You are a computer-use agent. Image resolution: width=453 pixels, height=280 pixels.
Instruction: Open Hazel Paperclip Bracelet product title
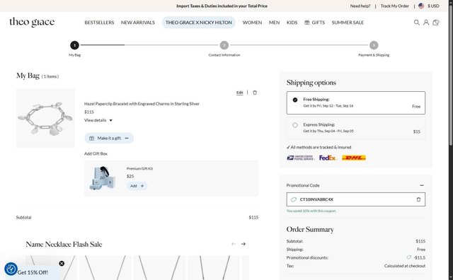coord(142,104)
